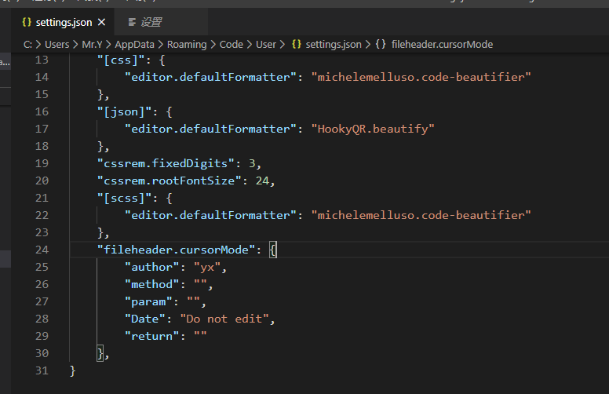
Task: Open the Users breadcrumb segment
Action: (x=57, y=44)
